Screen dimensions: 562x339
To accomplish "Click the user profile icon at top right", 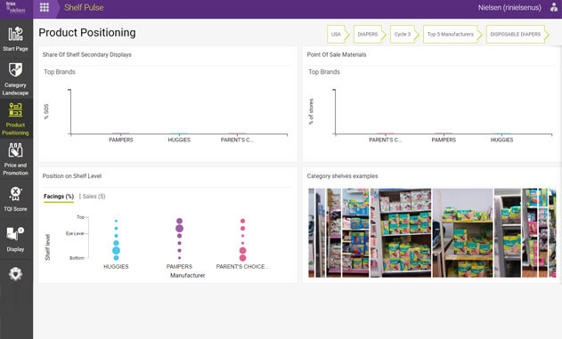I will pos(554,7).
